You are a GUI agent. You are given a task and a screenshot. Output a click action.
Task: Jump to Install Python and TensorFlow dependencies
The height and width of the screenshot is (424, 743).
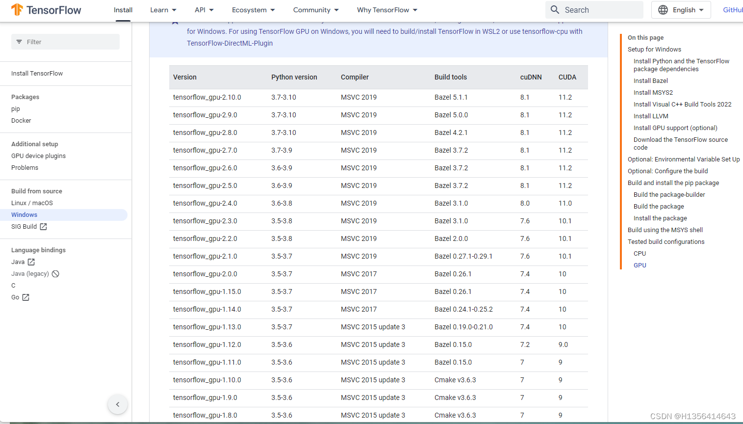pos(681,65)
